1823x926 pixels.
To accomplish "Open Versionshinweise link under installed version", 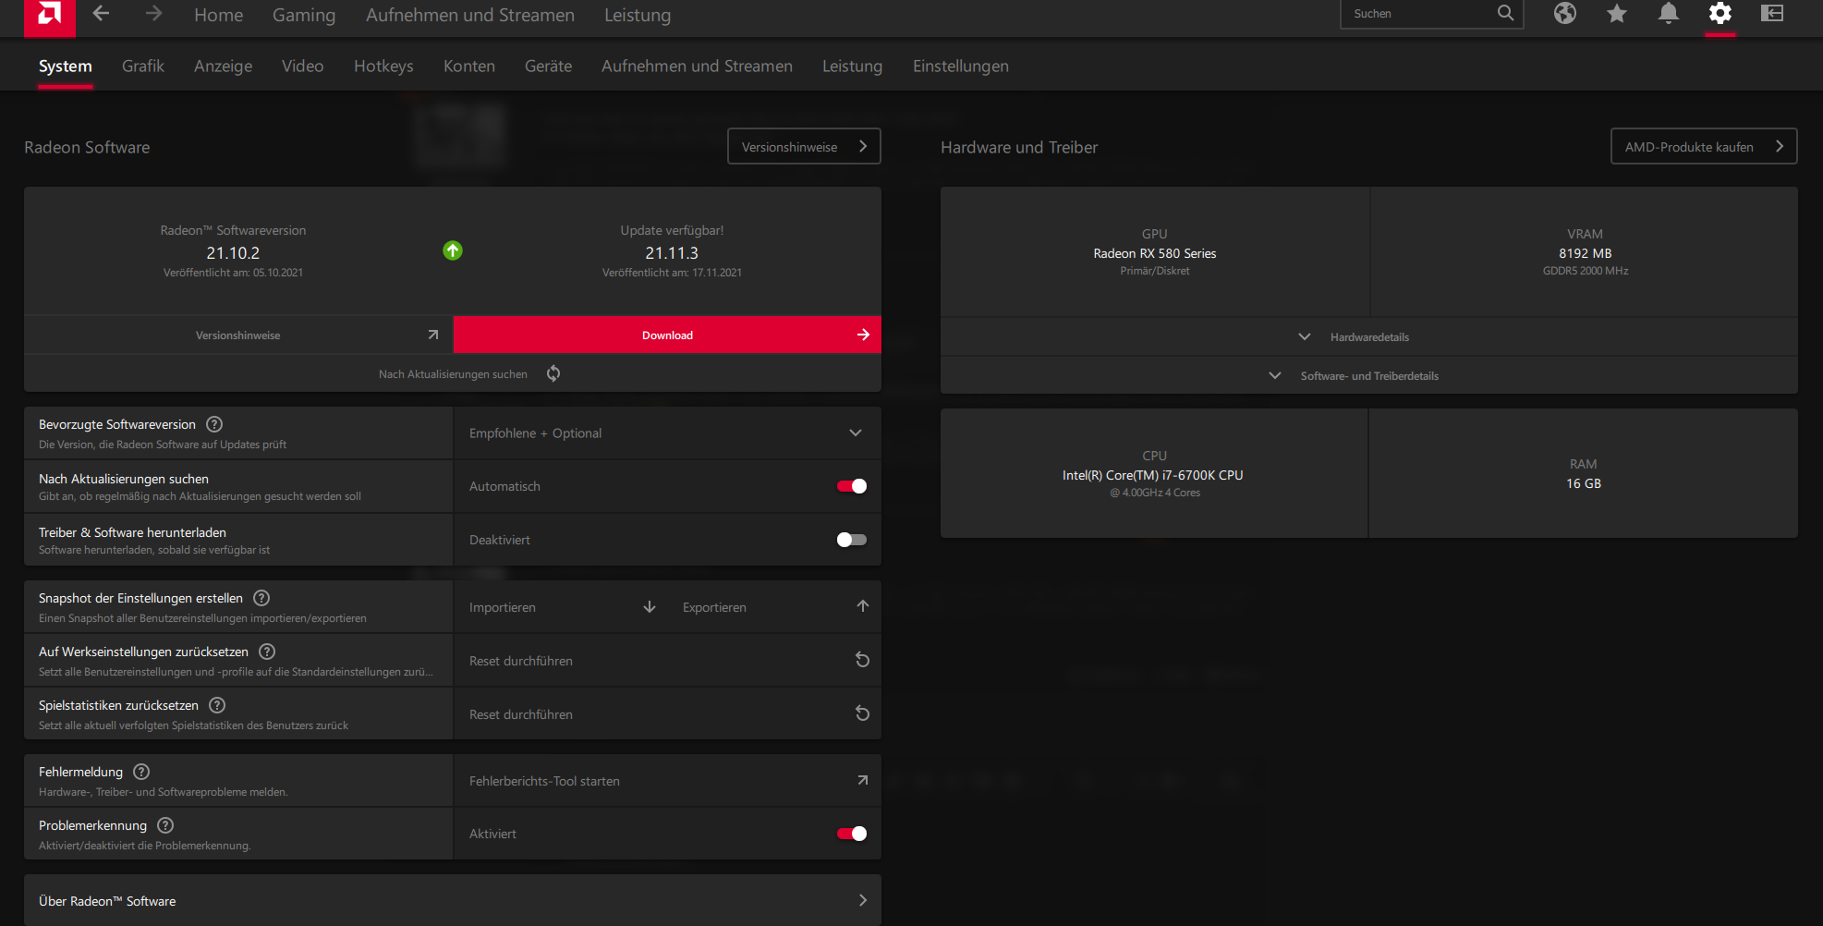I will tap(238, 335).
